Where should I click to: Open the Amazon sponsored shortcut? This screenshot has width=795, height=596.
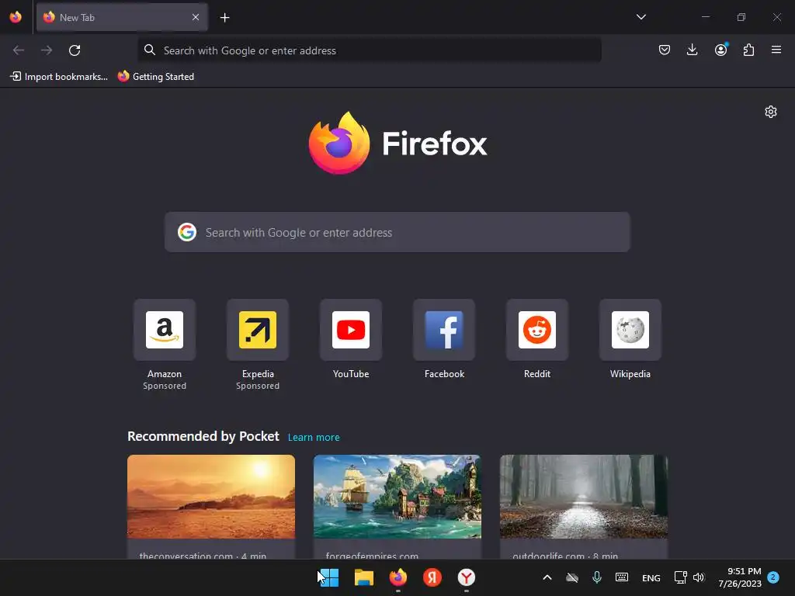(x=165, y=330)
